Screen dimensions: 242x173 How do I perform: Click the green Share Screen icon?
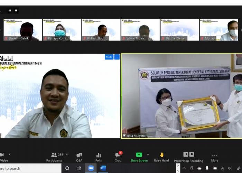click(x=139, y=155)
